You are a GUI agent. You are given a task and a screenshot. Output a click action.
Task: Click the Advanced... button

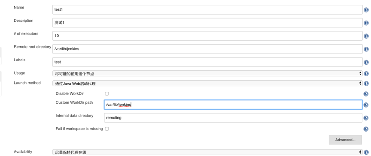coord(345,140)
